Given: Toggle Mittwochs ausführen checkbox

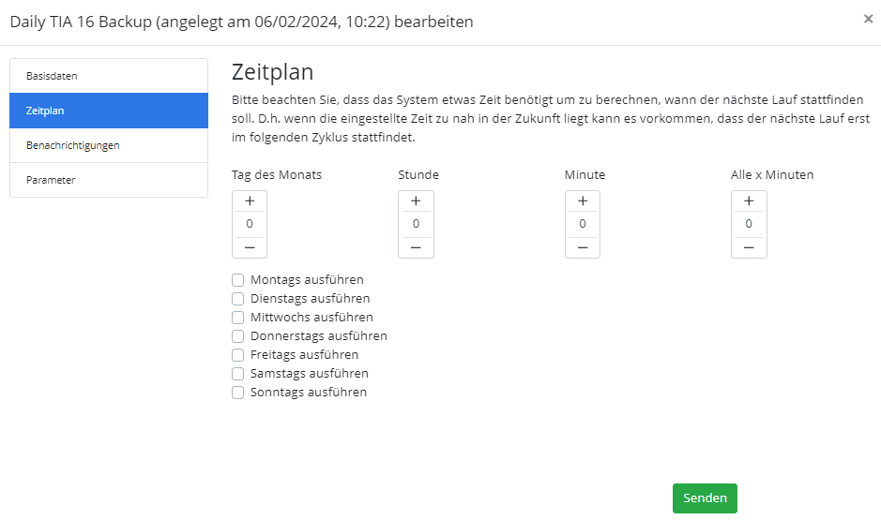Looking at the screenshot, I should click(x=238, y=318).
